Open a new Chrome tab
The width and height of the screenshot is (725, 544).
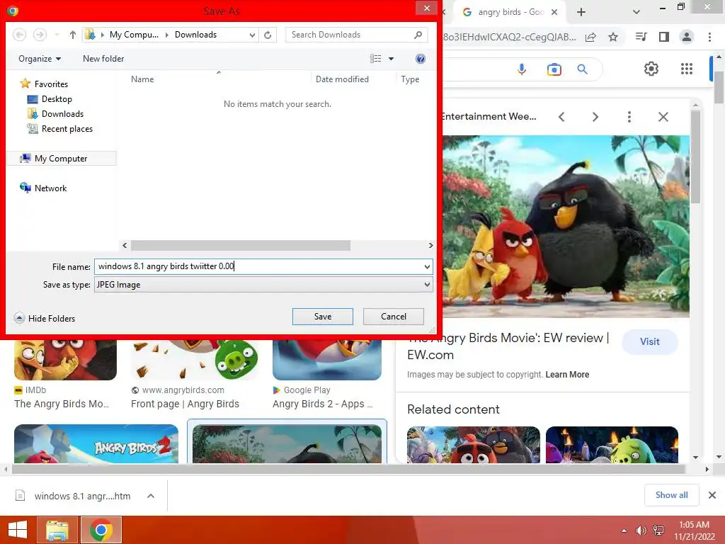(x=581, y=12)
